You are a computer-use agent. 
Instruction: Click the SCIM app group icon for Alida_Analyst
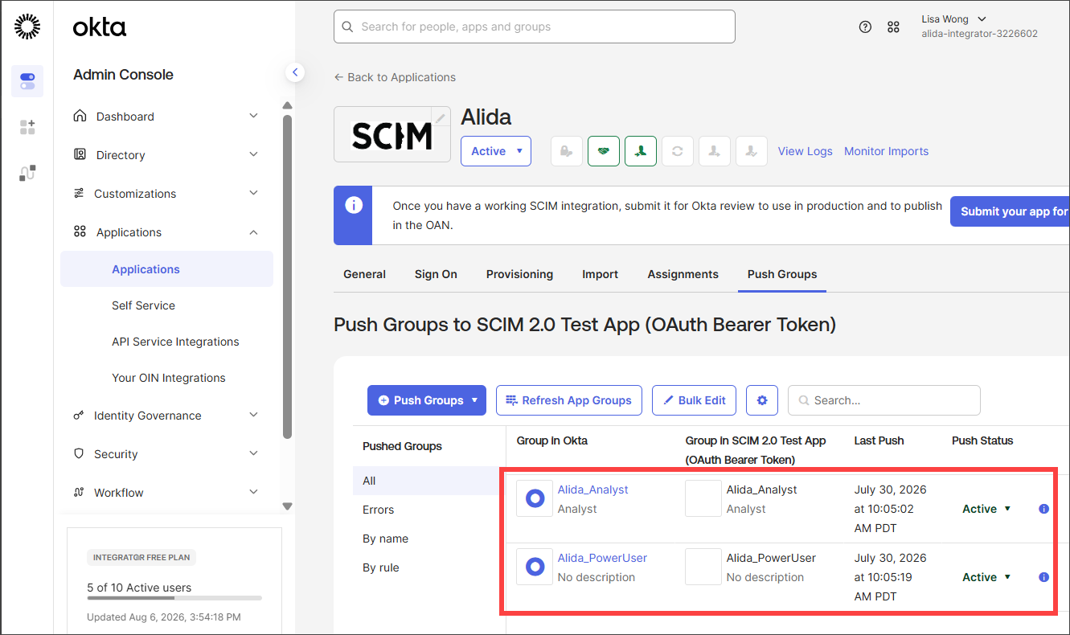(703, 498)
